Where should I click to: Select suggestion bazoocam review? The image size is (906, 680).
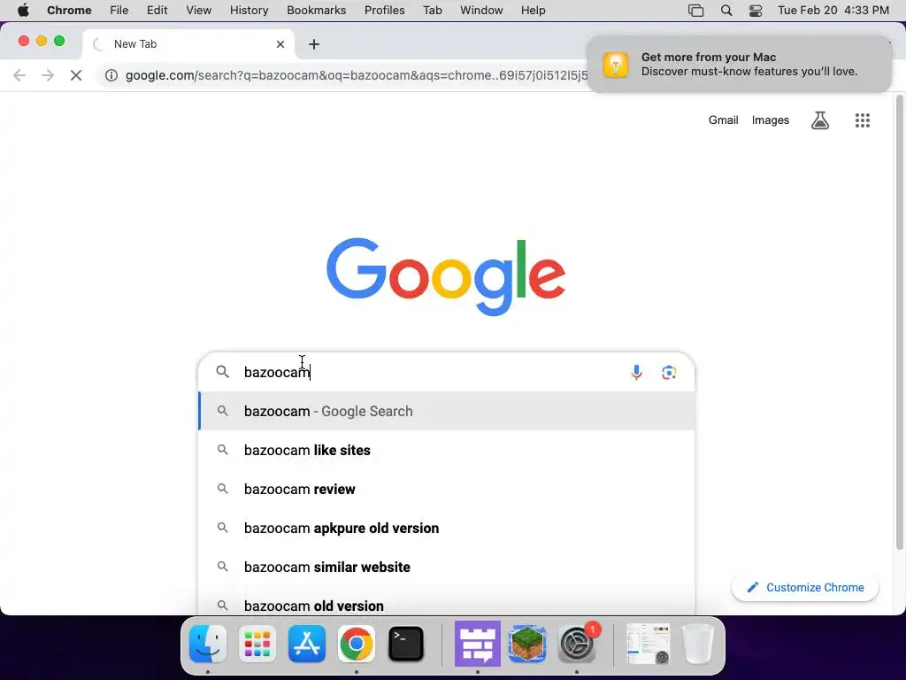447,489
